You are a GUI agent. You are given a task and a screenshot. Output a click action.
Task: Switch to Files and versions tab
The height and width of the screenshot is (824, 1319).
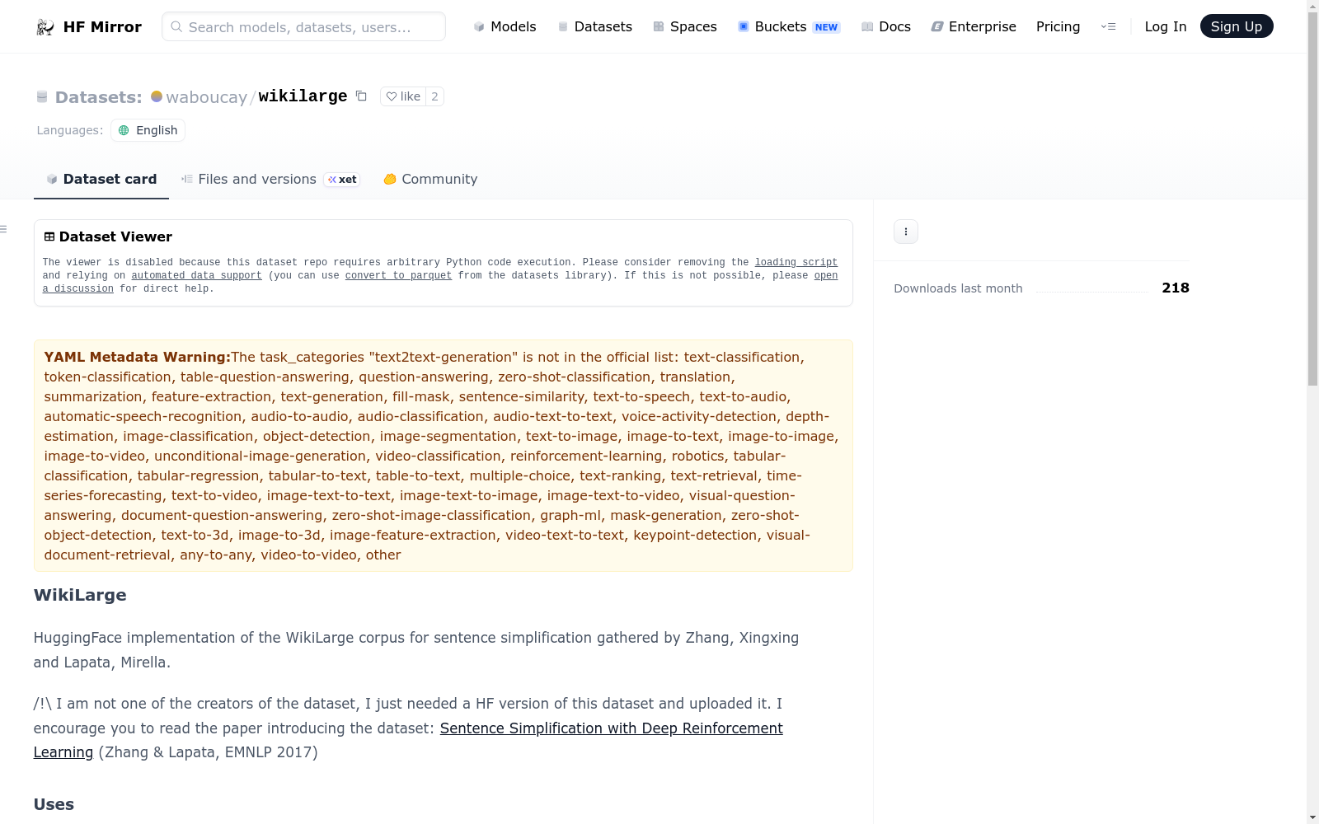(270, 179)
